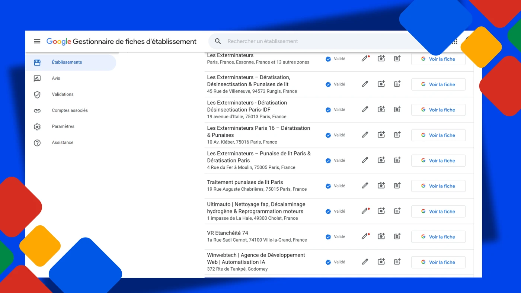This screenshot has height=293, width=521.
Task: Edit the Ultimauto listing with pencil icon
Action: pyautogui.click(x=365, y=211)
